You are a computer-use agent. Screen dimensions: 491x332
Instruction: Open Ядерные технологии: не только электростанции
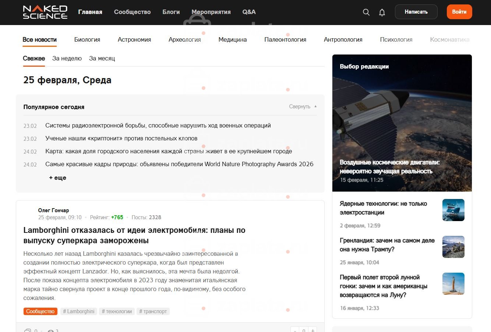(x=384, y=208)
